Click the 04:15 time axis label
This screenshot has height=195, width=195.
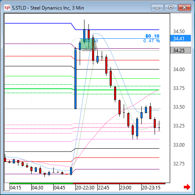[x=16, y=188]
